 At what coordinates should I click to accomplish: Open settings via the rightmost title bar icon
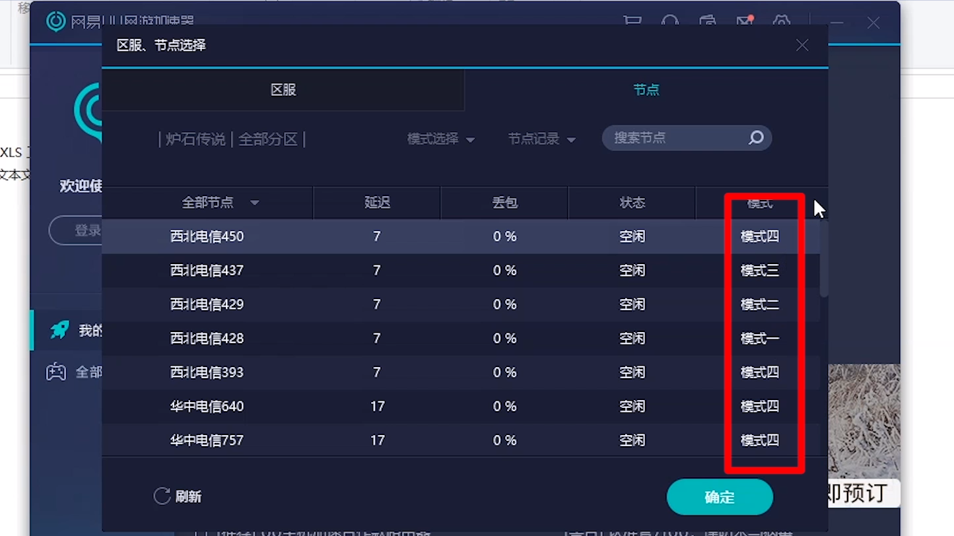[x=782, y=22]
